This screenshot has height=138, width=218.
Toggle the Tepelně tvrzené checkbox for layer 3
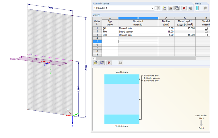pos(206,35)
